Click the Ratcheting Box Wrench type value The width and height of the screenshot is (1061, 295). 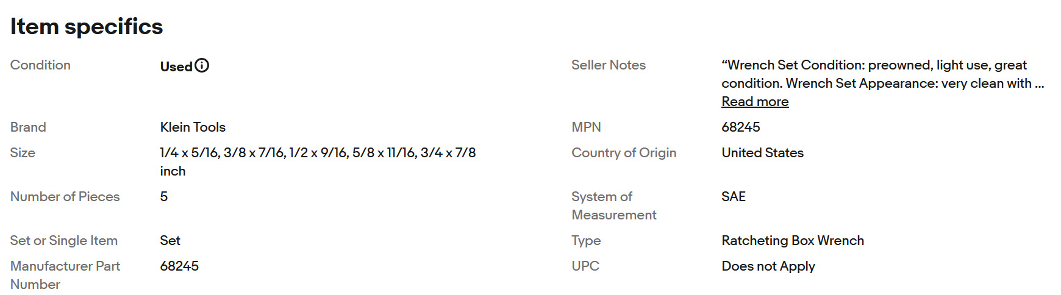pyautogui.click(x=793, y=241)
